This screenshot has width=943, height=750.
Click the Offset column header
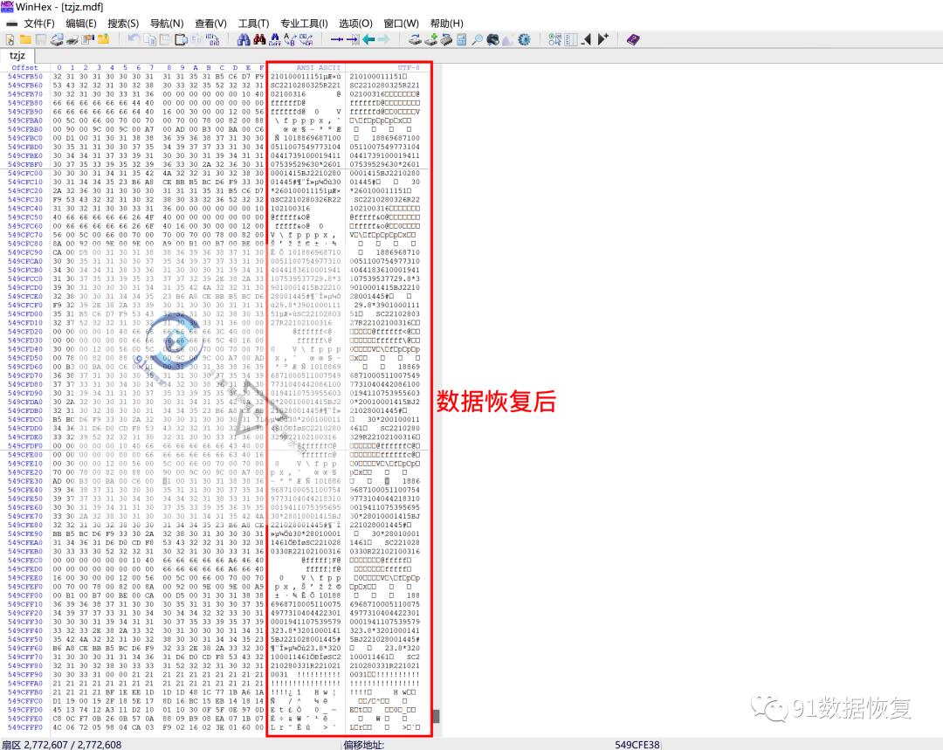coord(24,68)
